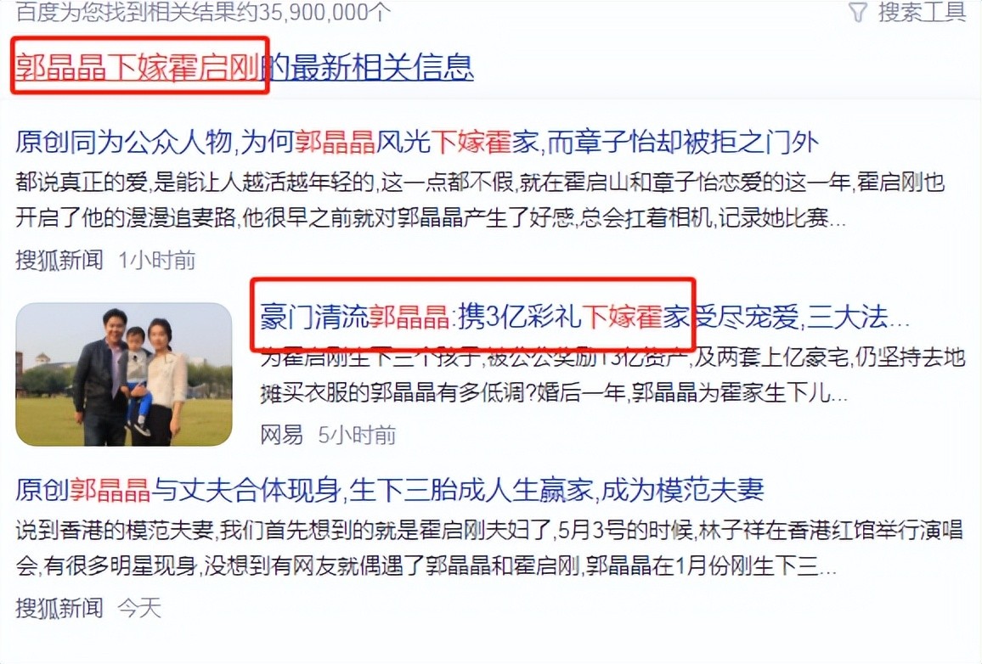Viewport: 982px width, 664px height.
Task: Click the filter funnel icon beside 搜索工具
Action: (858, 12)
